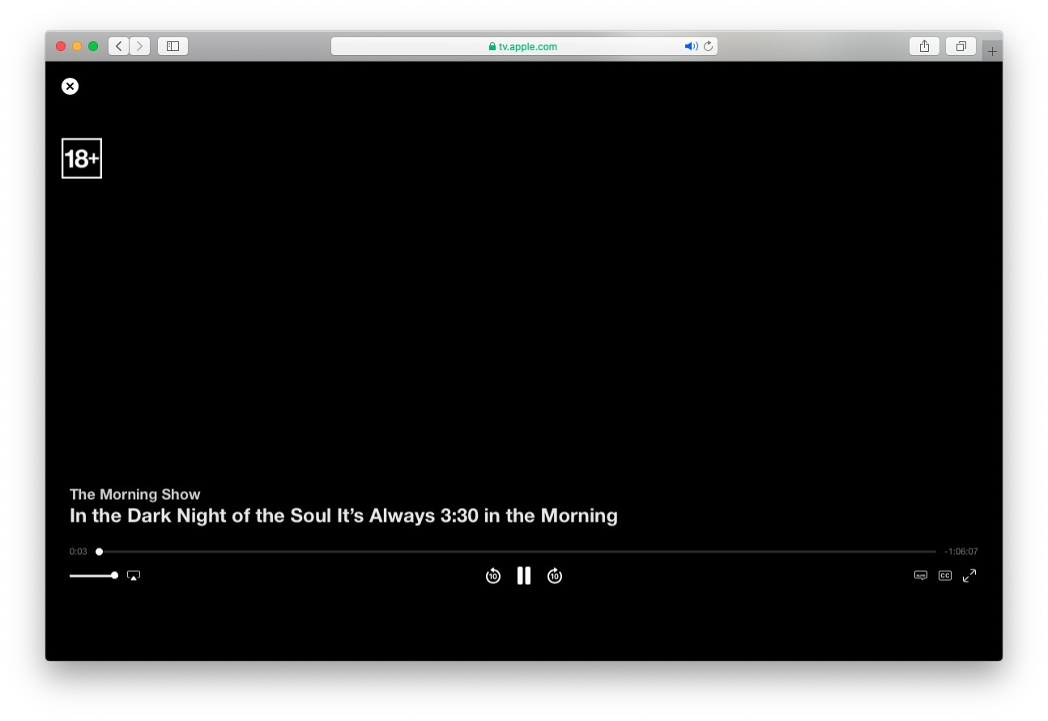The height and width of the screenshot is (721, 1048).
Task: Seek on the video progress bar
Action: [515, 552]
